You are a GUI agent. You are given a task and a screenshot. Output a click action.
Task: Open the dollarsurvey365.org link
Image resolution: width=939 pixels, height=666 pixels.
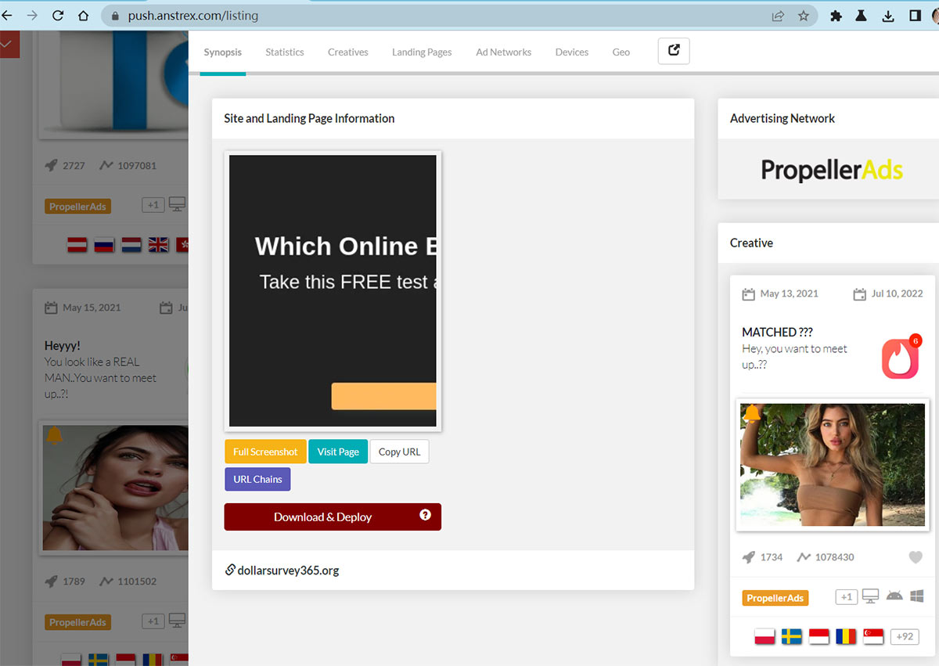(x=288, y=571)
